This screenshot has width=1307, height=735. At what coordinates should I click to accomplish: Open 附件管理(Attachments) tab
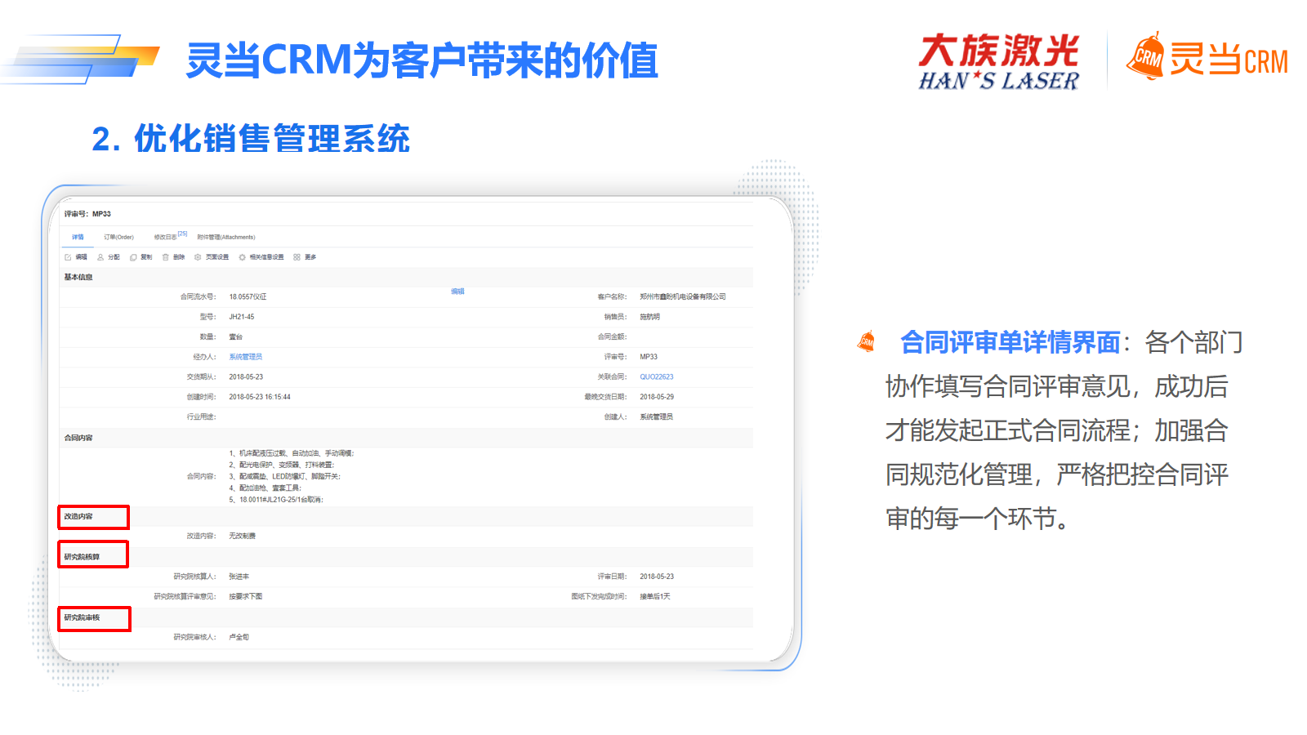pyautogui.click(x=226, y=238)
